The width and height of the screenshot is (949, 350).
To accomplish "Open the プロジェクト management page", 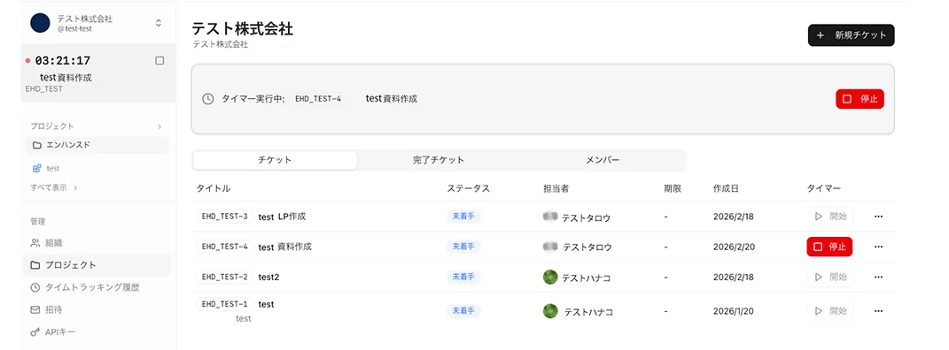I will click(x=97, y=265).
